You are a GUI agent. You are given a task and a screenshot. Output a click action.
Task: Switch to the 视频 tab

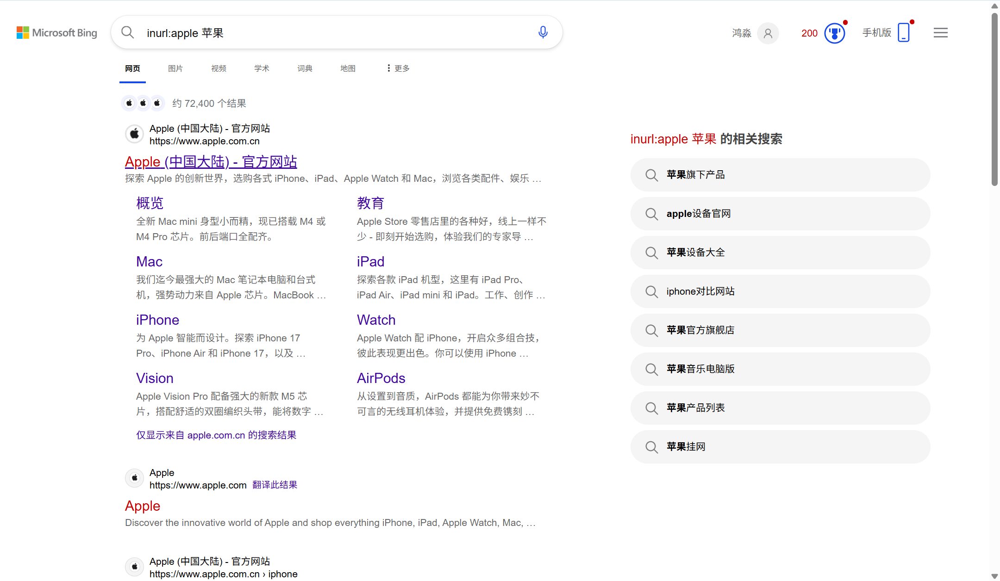219,68
